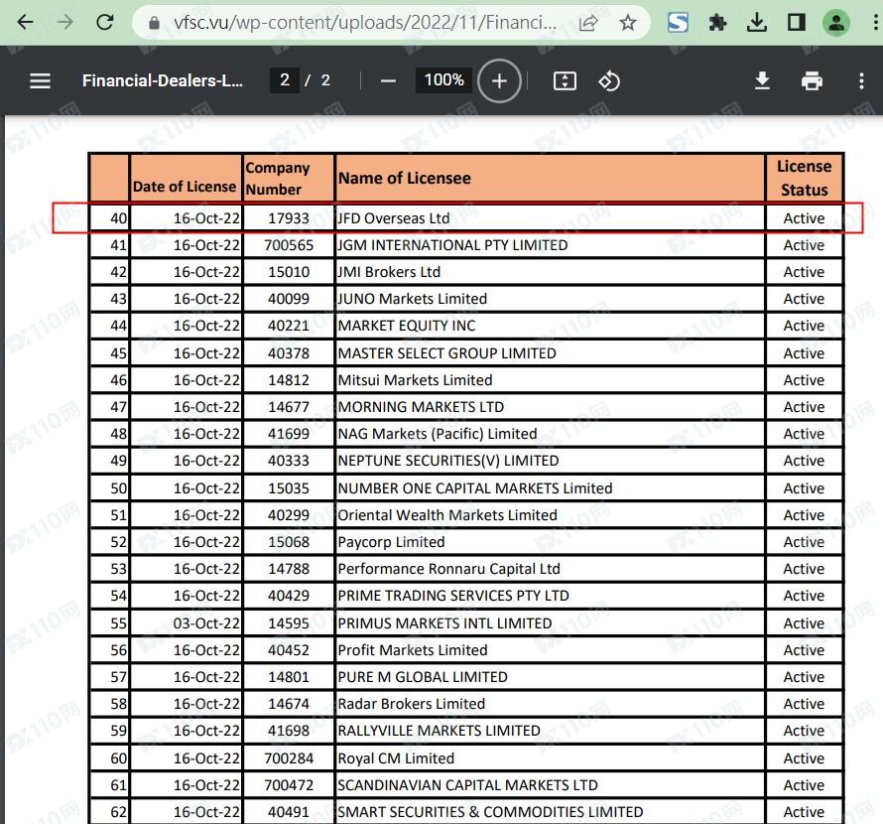Toggle the browser side panel
Viewport: 883px width, 824px height.
tap(797, 23)
